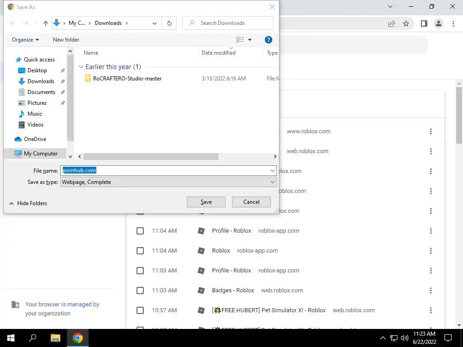463x347 pixels.
Task: Open Chrome tab search chevron
Action: (x=390, y=6)
